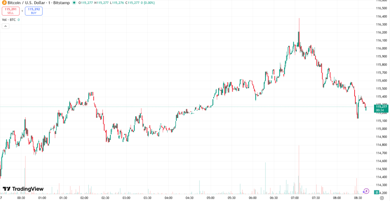Click the 08:30 time axis label

(x=358, y=198)
